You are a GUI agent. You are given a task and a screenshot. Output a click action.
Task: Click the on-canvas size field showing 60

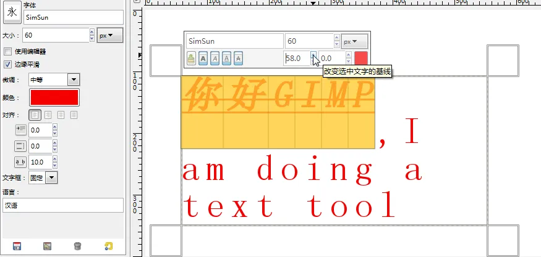[x=309, y=41]
